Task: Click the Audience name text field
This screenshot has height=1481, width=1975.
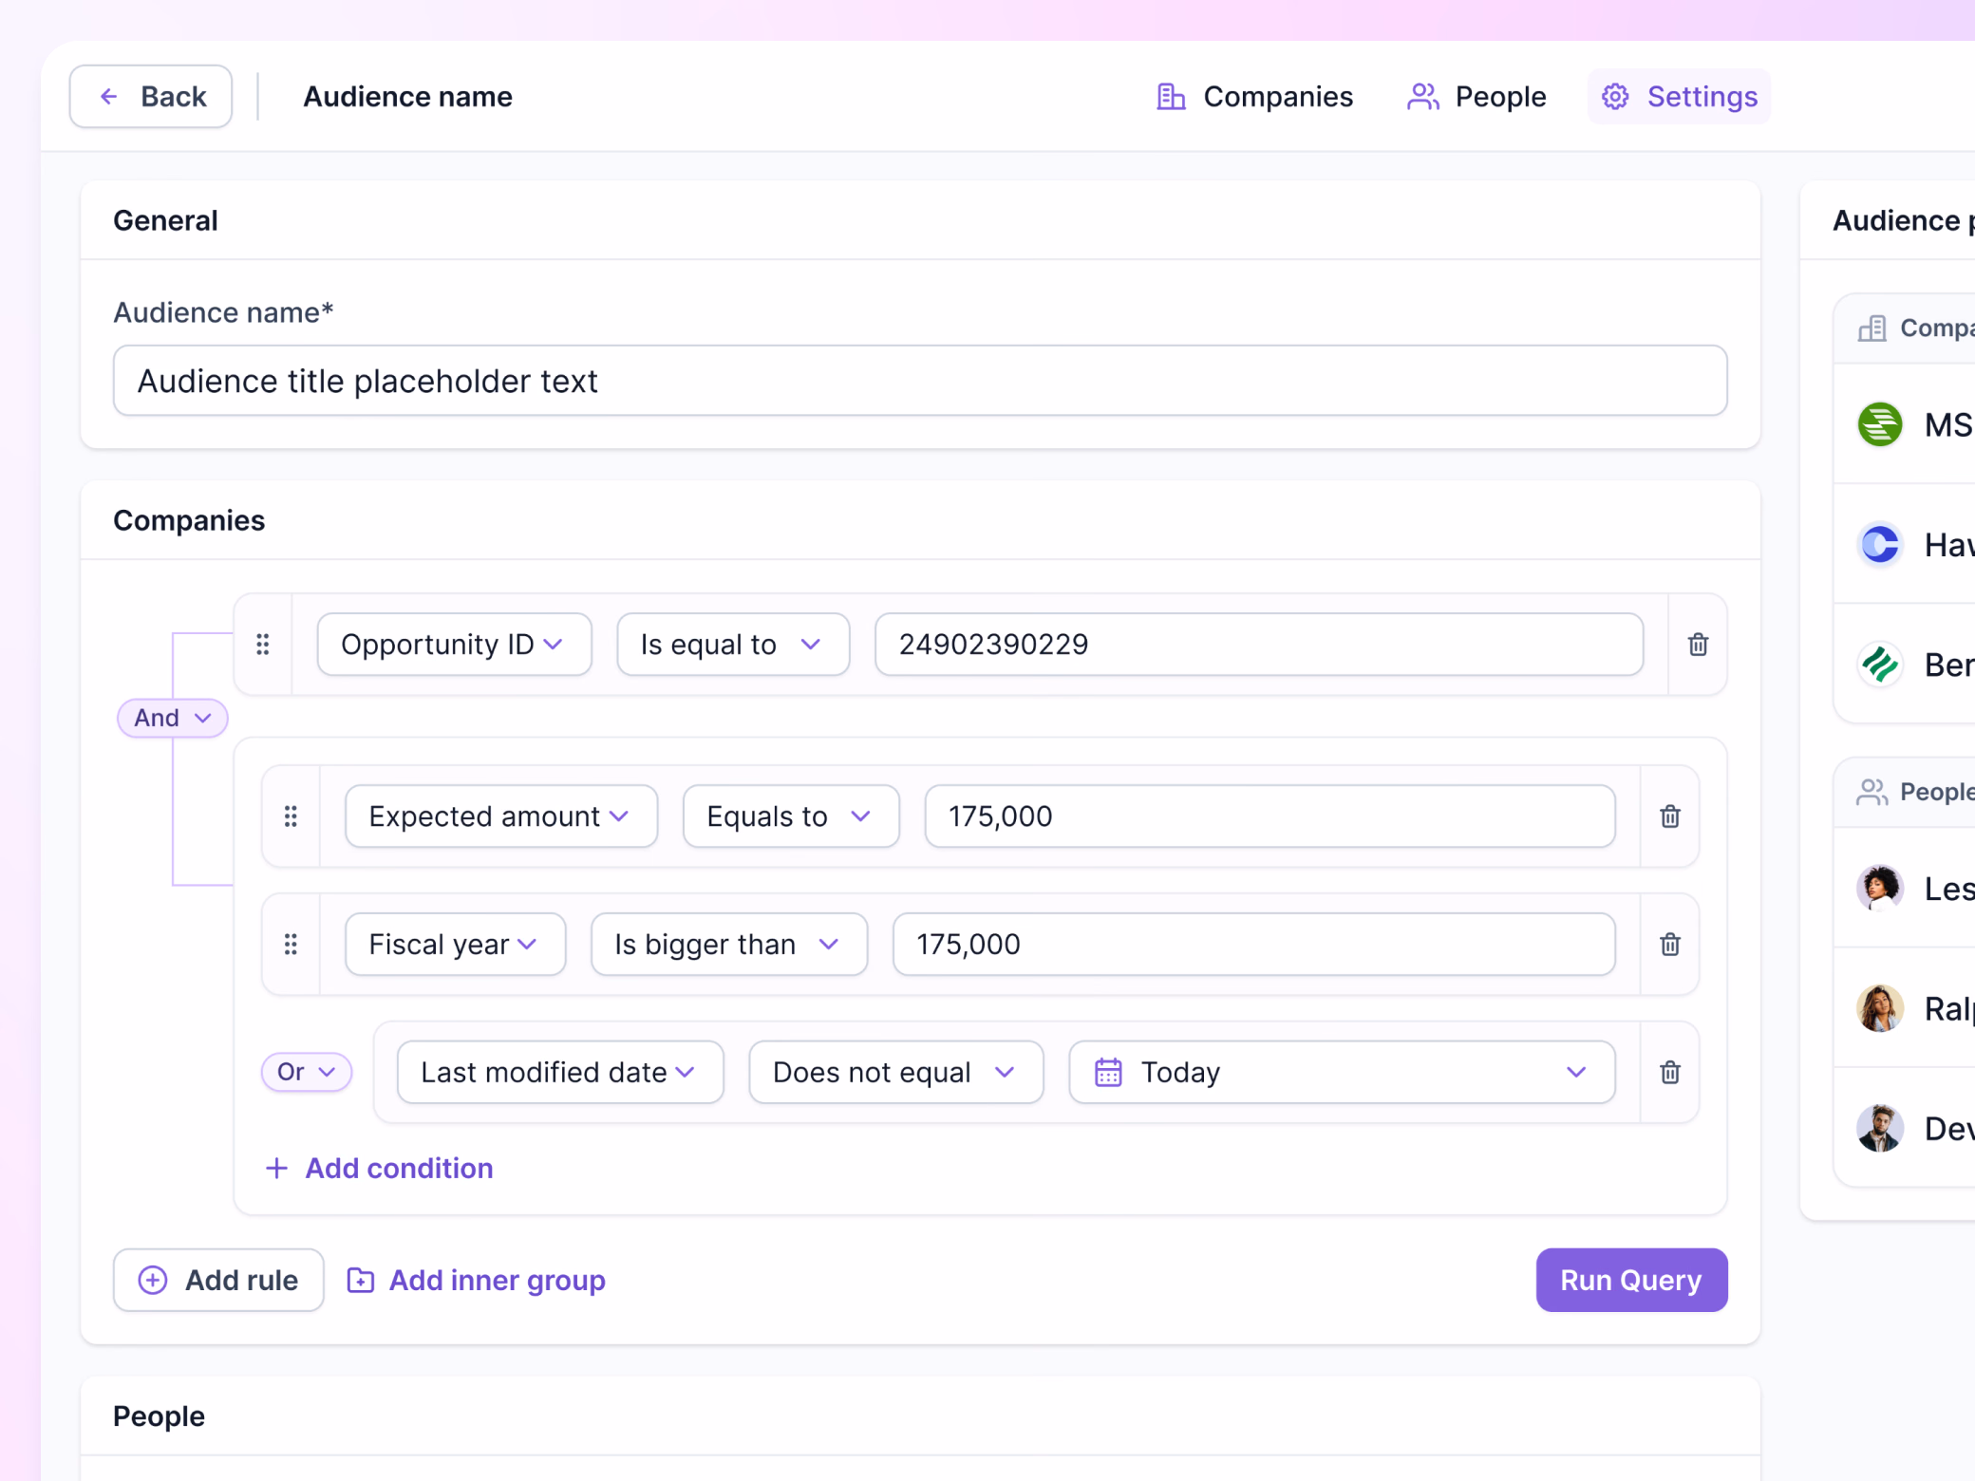Action: tap(920, 381)
